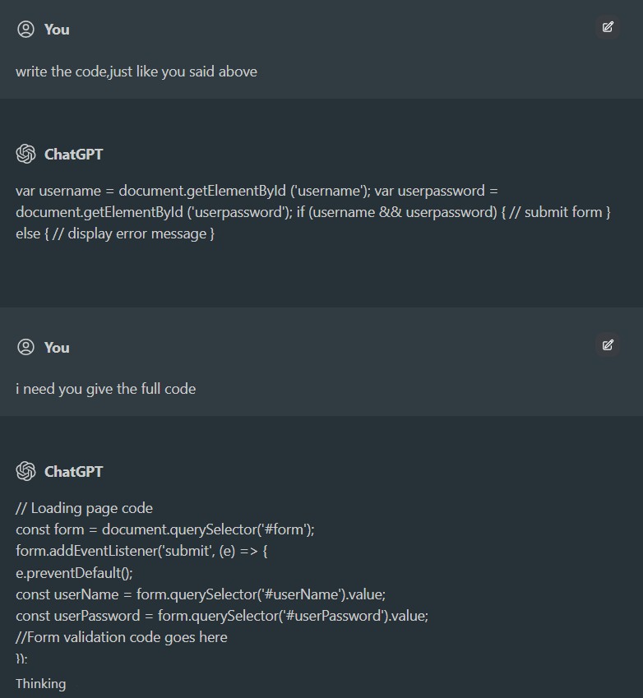Click the message 'i need you give the full code'

point(105,388)
